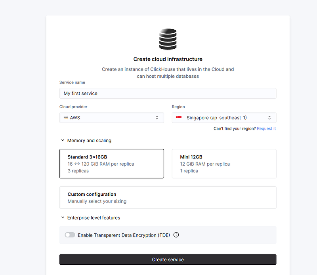Choose the Custom configuration option
This screenshot has height=275, width=317.
[x=168, y=198]
